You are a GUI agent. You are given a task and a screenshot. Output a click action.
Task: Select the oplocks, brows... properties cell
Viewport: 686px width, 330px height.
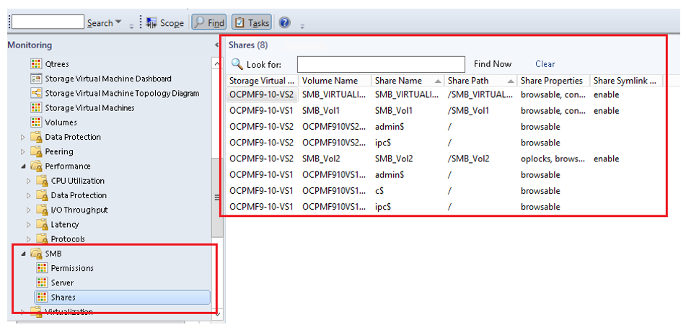(553, 159)
